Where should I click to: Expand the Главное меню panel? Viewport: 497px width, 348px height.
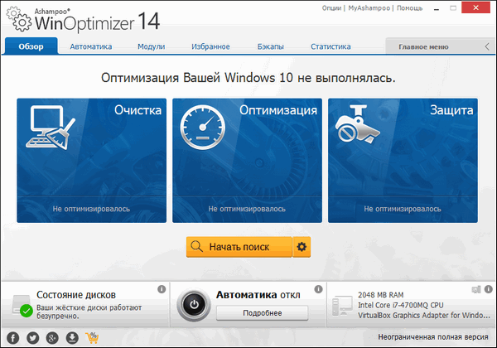[x=441, y=46]
